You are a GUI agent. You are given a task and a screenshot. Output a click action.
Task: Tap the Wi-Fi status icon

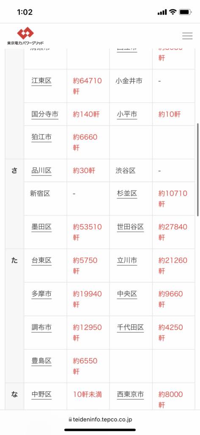(x=173, y=12)
